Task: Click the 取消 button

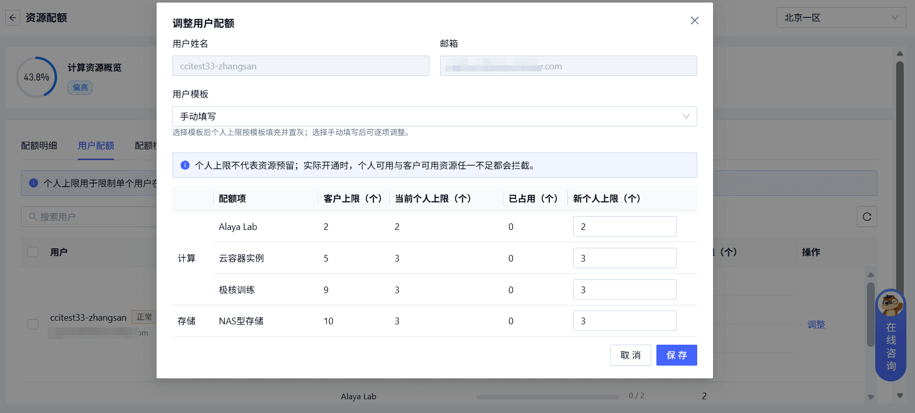Action: tap(630, 355)
